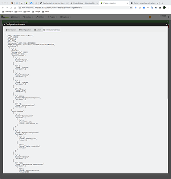Click the address bar URL field

[x=75, y=8]
